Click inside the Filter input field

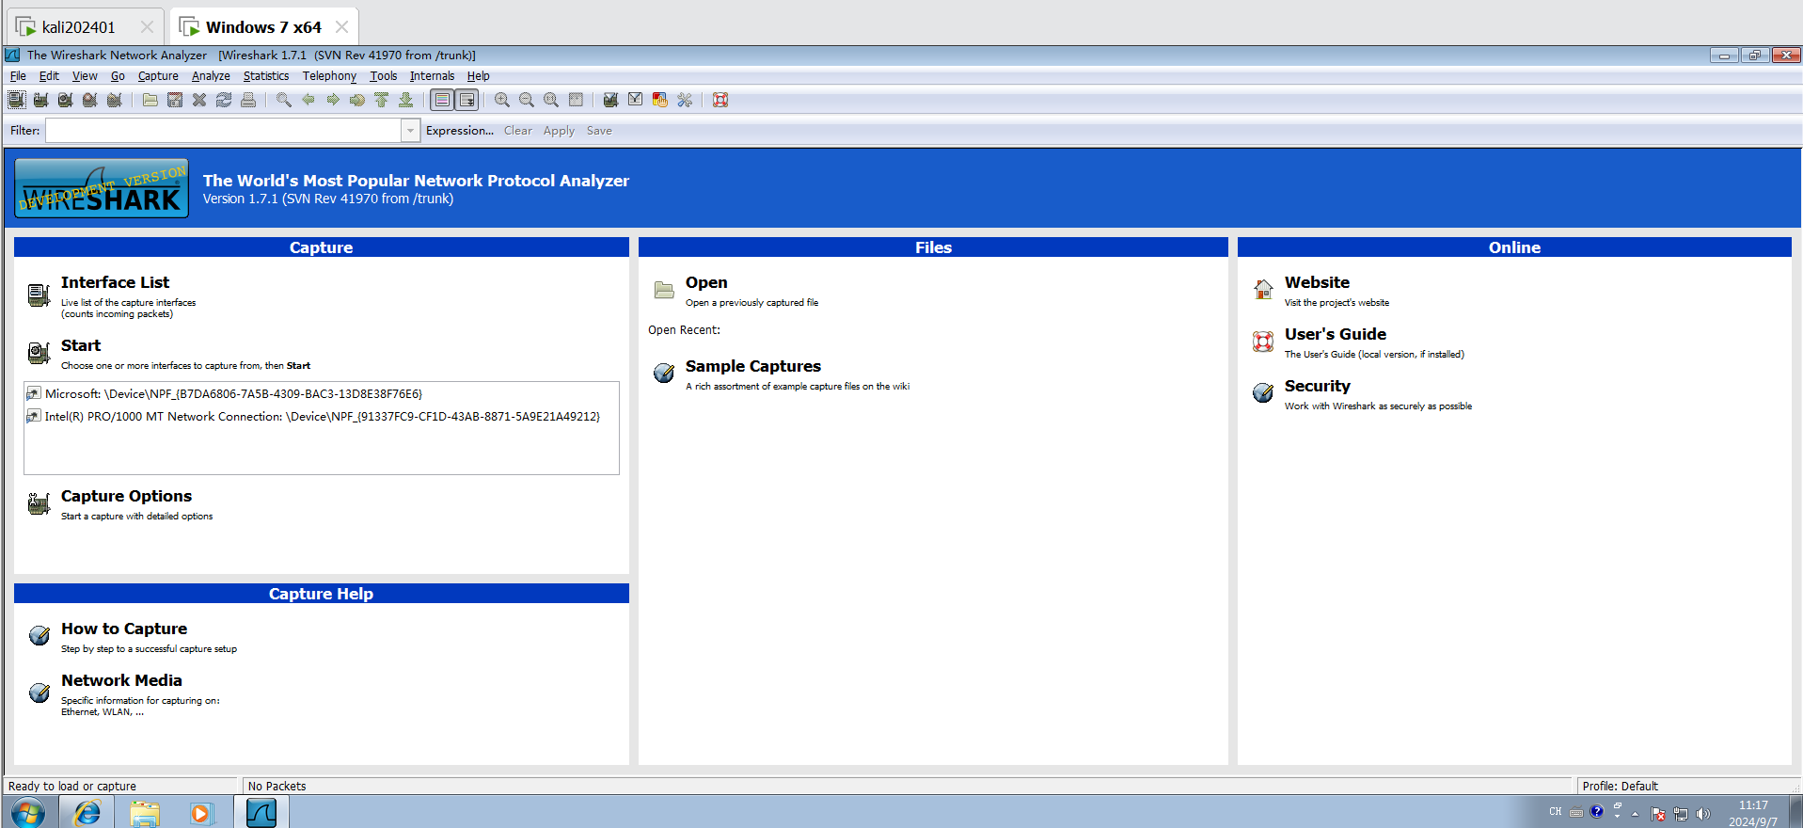(224, 131)
